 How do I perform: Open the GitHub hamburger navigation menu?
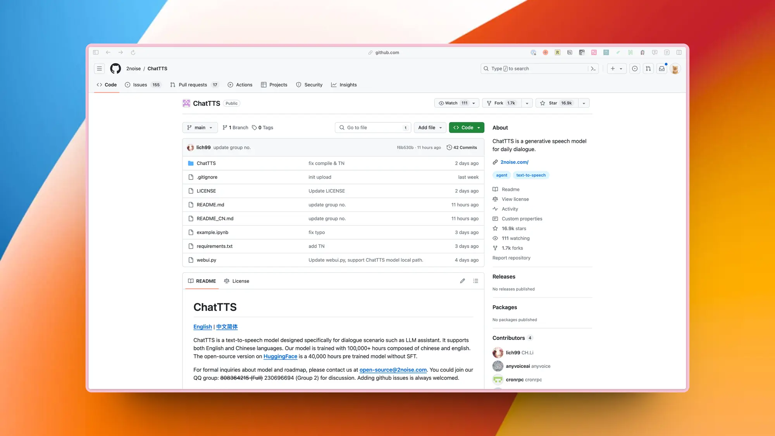point(99,69)
